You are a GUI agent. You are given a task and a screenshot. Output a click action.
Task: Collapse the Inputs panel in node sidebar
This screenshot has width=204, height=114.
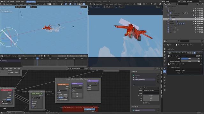pyautogui.click(x=132, y=72)
